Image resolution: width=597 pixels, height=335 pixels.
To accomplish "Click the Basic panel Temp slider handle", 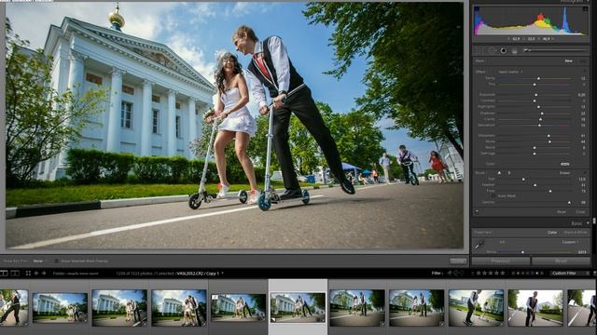I will pos(522,252).
